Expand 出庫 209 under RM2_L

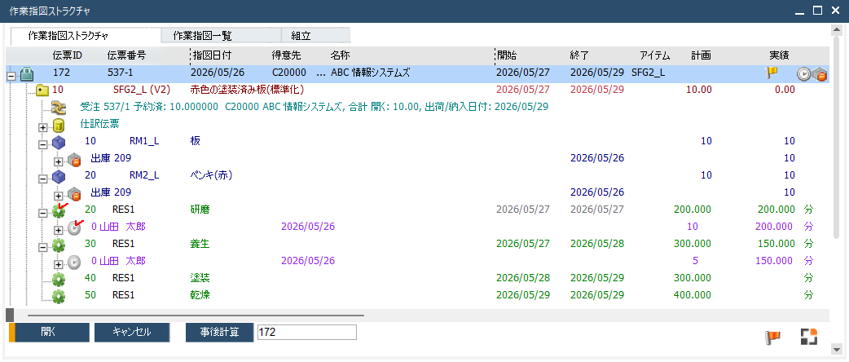coord(59,195)
